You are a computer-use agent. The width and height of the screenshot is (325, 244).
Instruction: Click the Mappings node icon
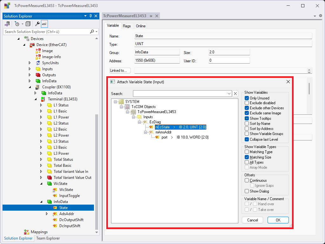(x=27, y=232)
